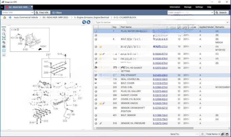
Task: Toggle round add button on SENSOR; OIL PRESSURE row
Action: point(96,123)
